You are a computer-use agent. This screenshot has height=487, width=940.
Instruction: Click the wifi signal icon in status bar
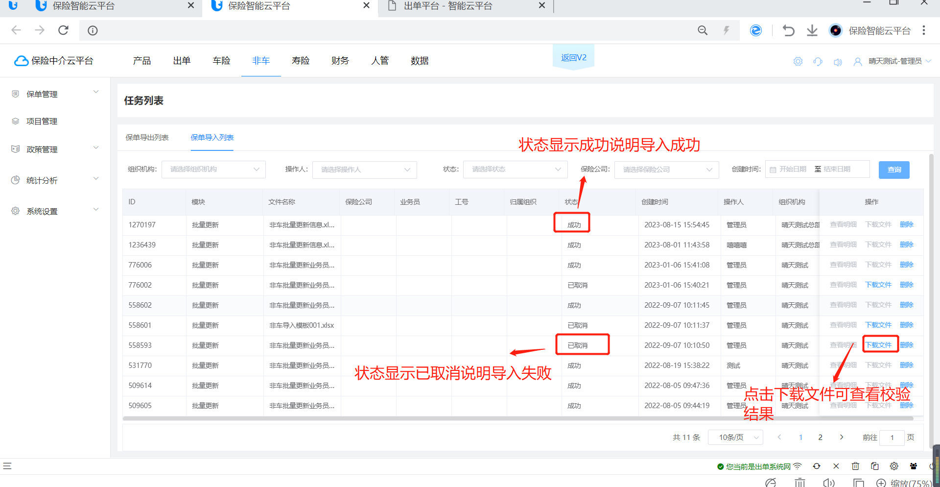point(798,466)
